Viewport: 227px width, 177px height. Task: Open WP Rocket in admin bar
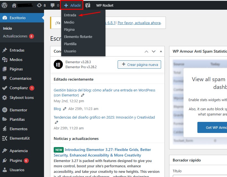pos(105,5)
